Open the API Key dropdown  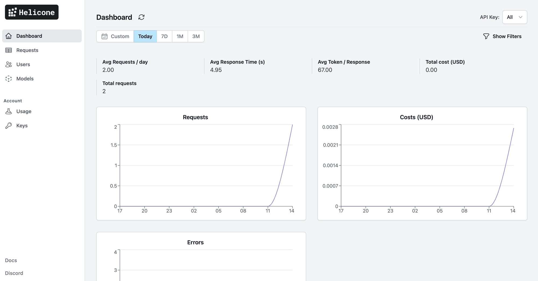(514, 17)
